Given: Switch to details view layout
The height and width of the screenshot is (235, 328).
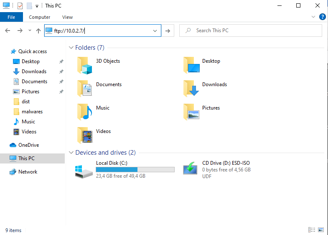Looking at the screenshot, I should [311, 230].
